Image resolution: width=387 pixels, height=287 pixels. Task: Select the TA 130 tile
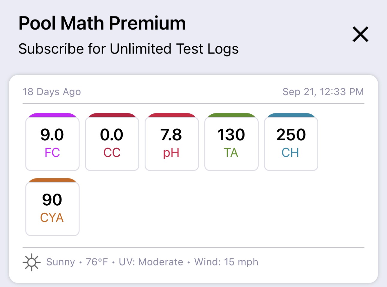[x=231, y=144]
